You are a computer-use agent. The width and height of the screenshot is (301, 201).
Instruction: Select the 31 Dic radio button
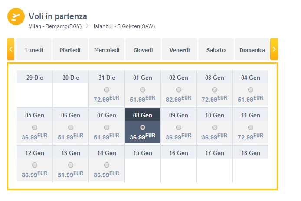coord(107,90)
